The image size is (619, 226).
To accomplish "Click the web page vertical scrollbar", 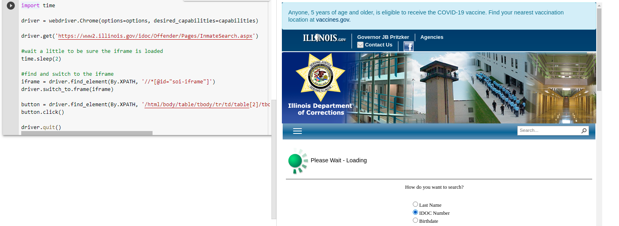I will point(599,50).
